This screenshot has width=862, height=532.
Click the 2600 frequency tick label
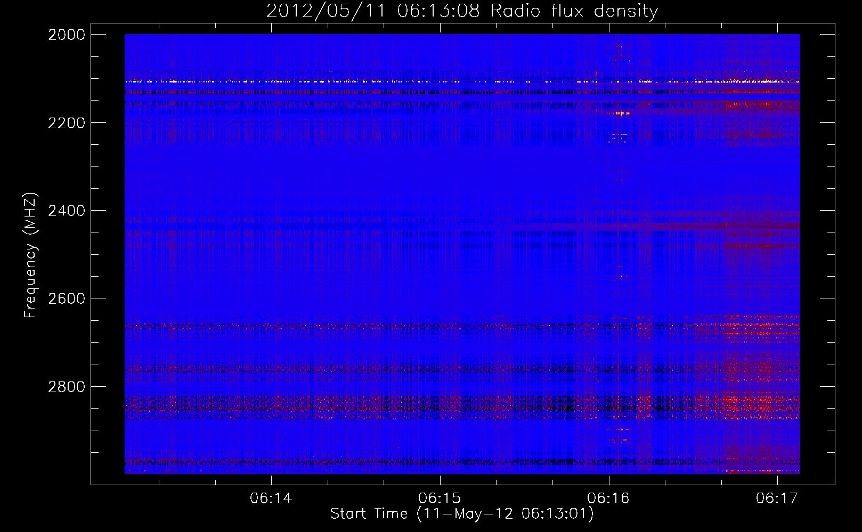point(67,298)
